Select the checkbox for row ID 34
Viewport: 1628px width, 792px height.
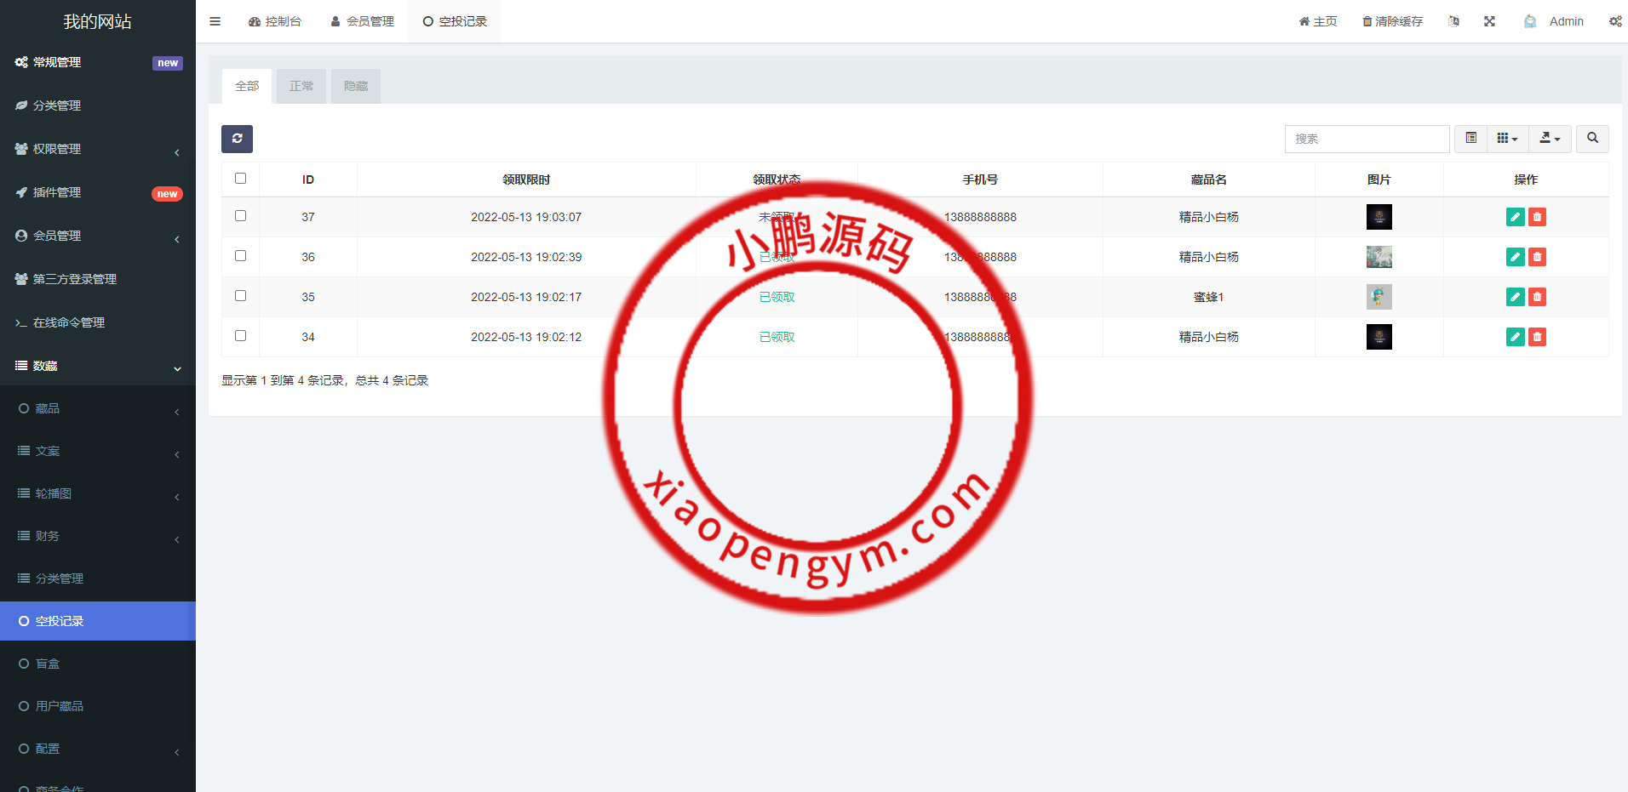240,336
